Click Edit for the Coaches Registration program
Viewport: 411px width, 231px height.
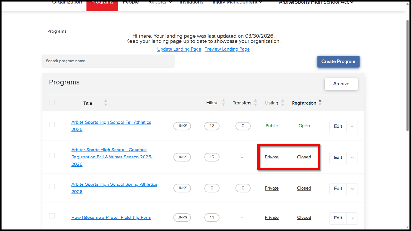tap(338, 158)
